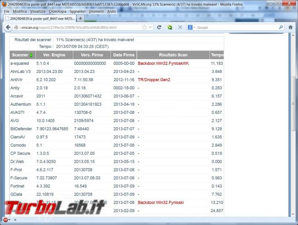Screen dimensions: 298x225
Task: Open the Google search engine selector
Action: pyautogui.click(x=191, y=28)
